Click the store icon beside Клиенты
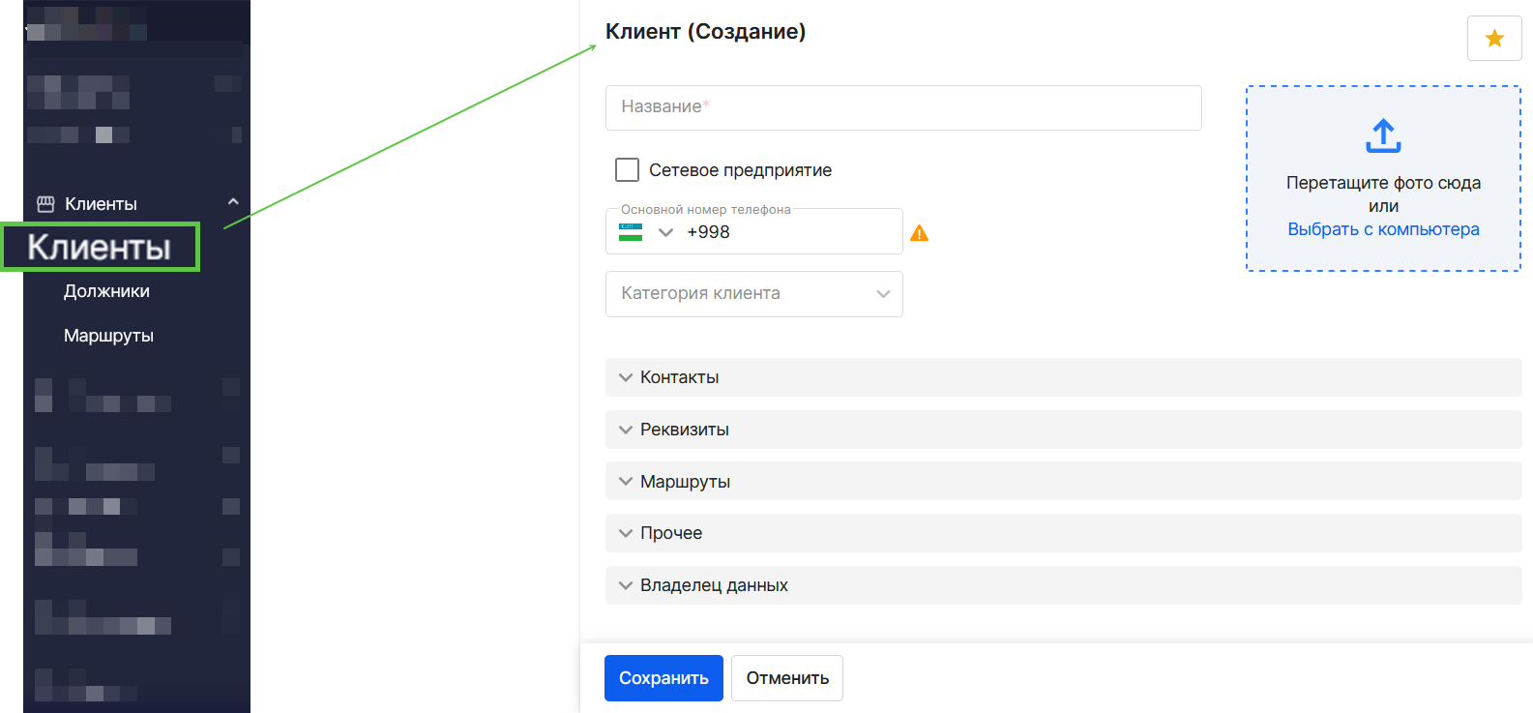 tap(45, 204)
